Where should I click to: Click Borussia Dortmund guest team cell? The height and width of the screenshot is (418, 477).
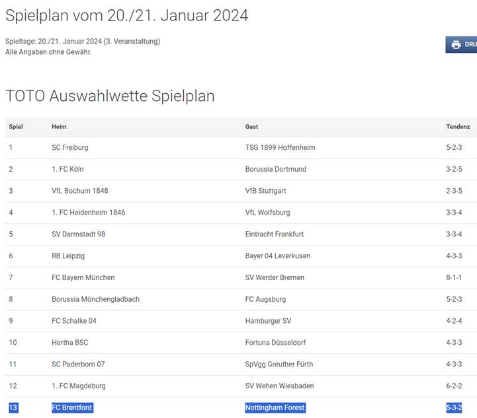pyautogui.click(x=276, y=169)
